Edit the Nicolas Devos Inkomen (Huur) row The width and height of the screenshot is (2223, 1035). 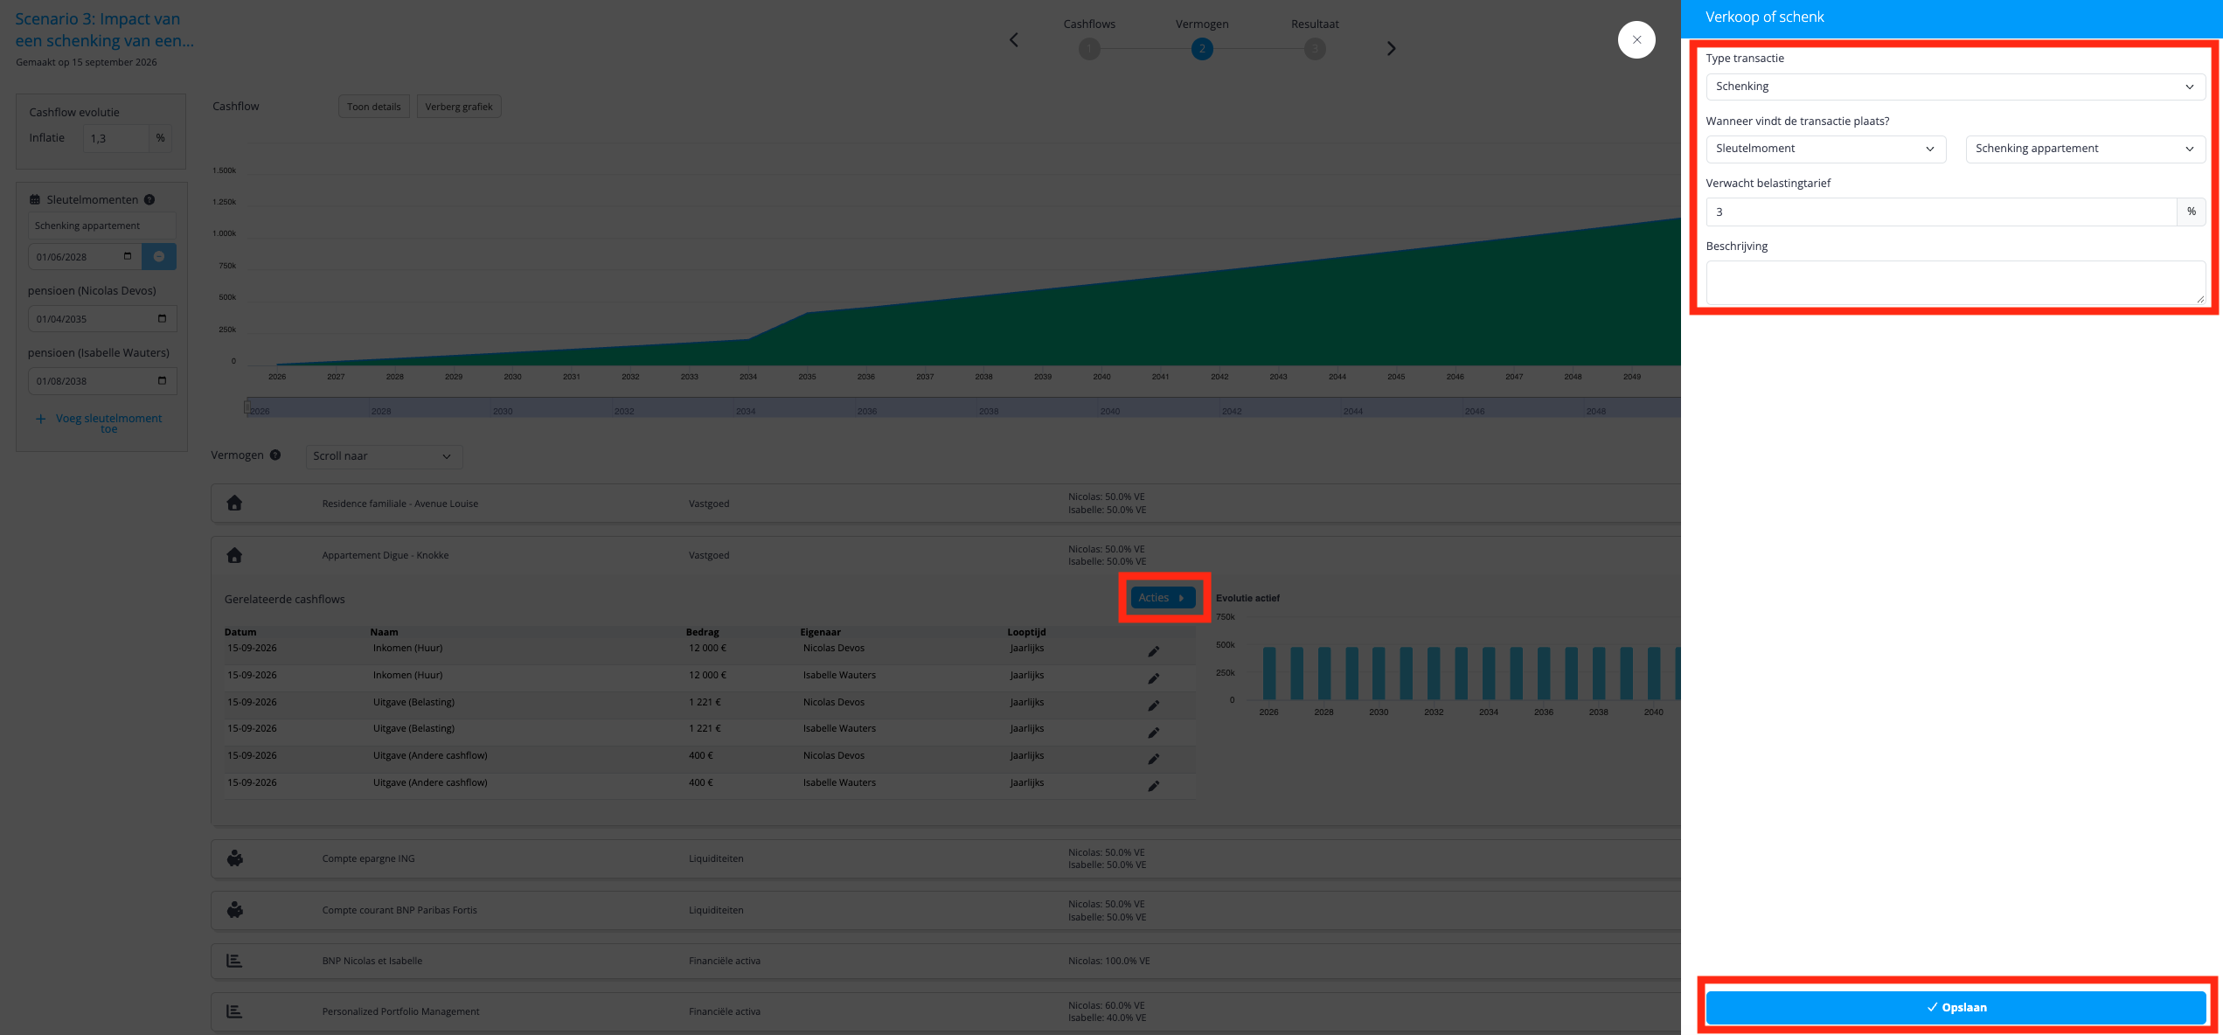click(1153, 651)
